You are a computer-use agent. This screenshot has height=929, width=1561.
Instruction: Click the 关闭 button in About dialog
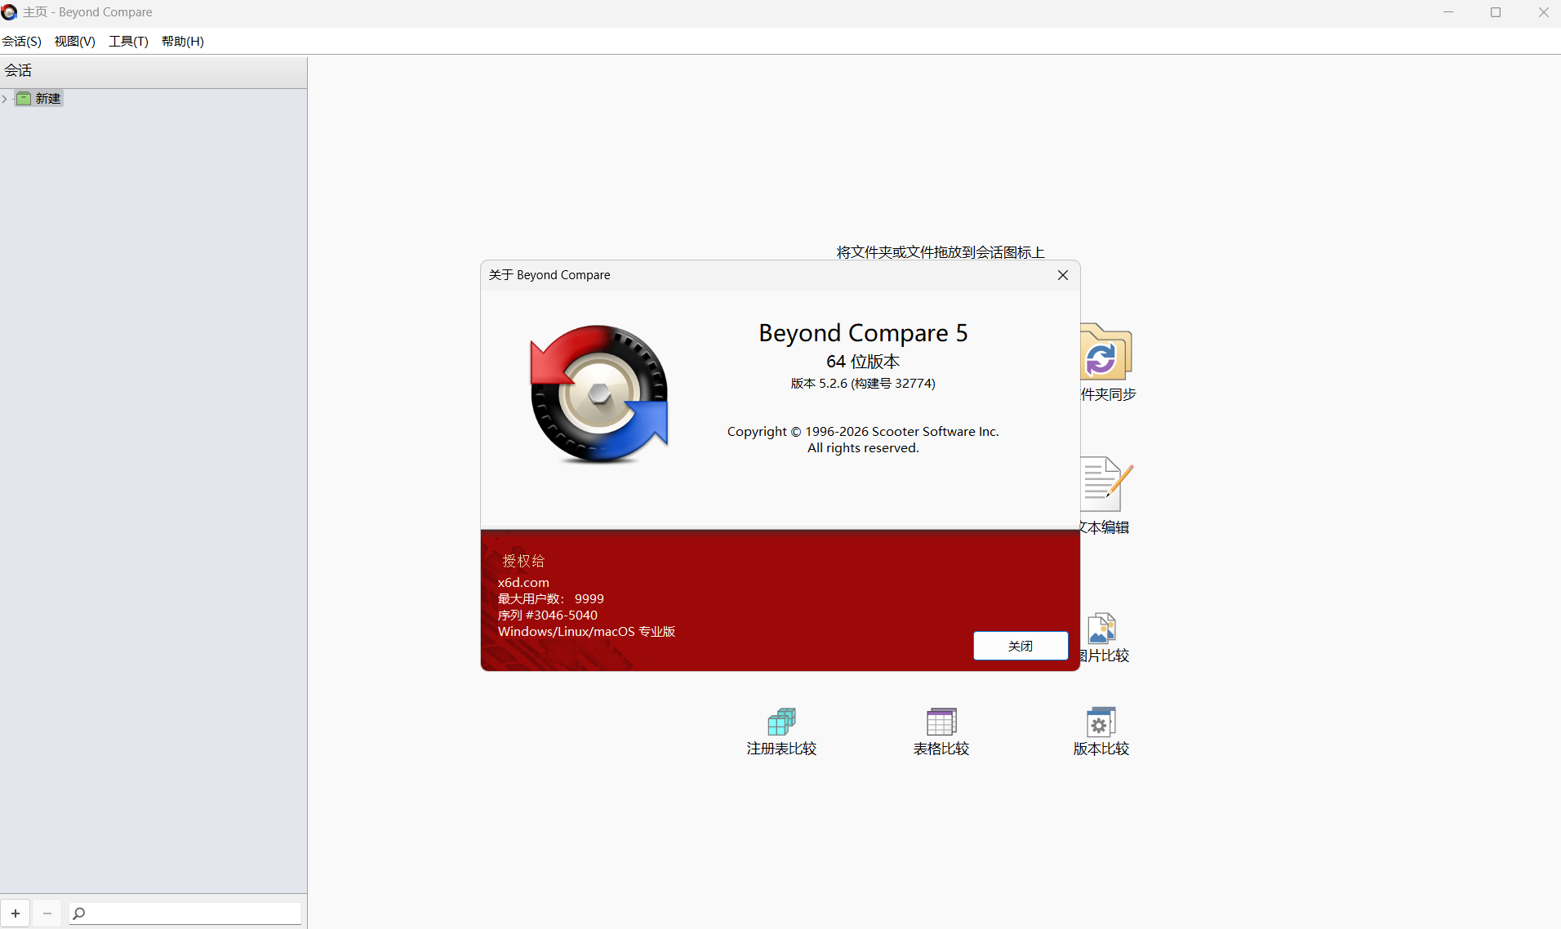point(1021,646)
